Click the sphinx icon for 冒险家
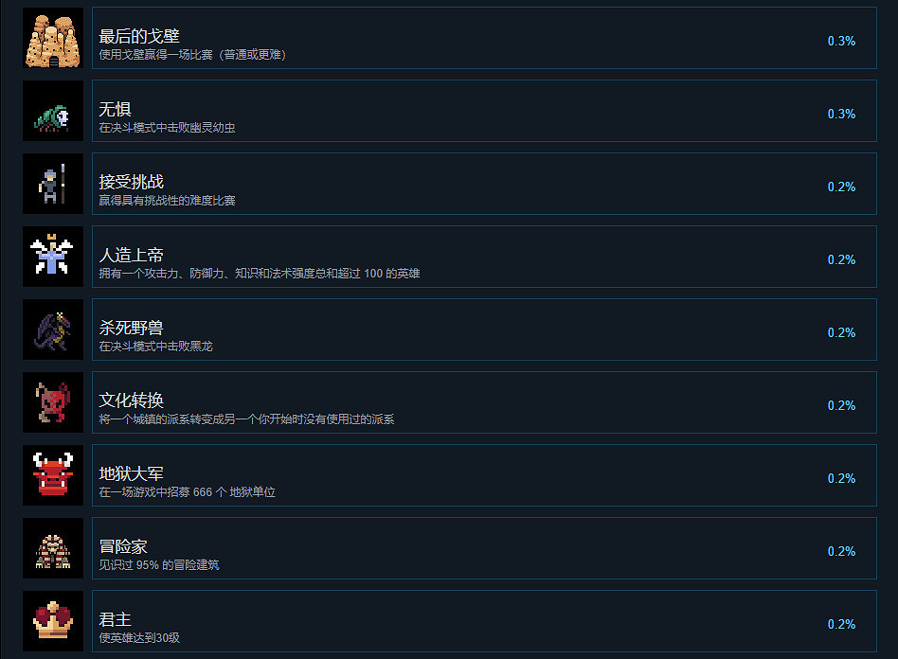 pos(53,548)
